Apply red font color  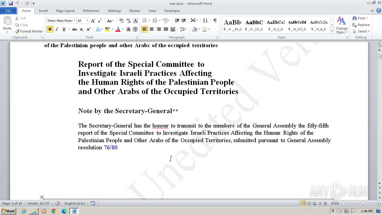(118, 29)
